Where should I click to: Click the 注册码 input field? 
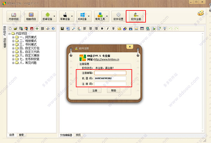click(110, 84)
